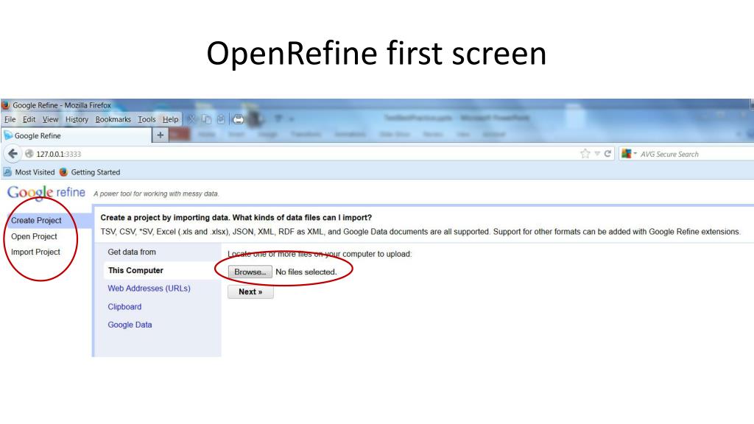Screen dimensions: 754x424
Task: Click the Firefox back arrow button
Action: [x=13, y=154]
